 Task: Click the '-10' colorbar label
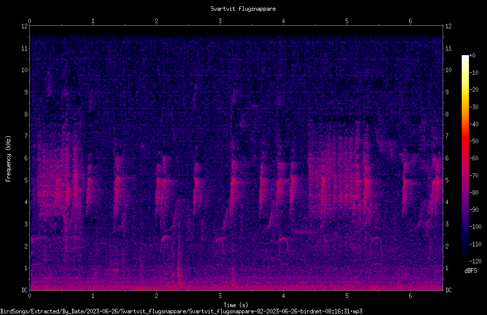point(474,73)
